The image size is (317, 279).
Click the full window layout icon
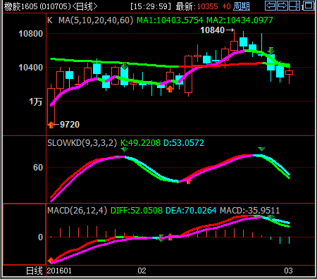coord(309,6)
